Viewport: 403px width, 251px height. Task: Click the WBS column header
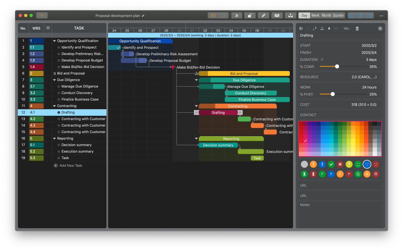tap(36, 28)
